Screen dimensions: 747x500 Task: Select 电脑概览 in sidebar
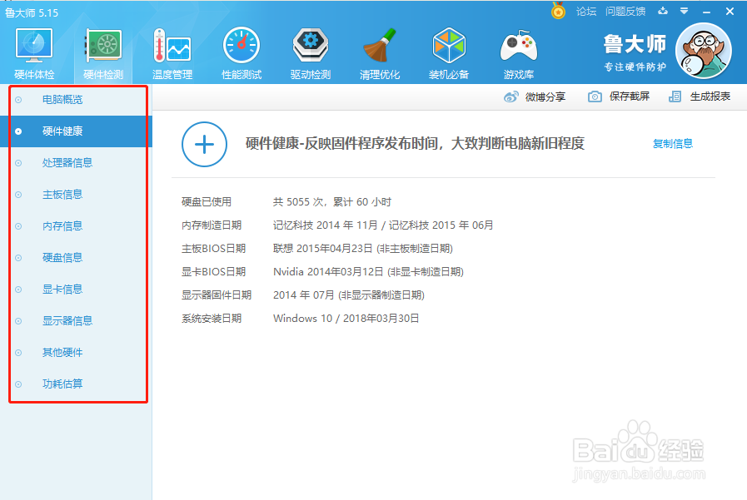point(62,100)
